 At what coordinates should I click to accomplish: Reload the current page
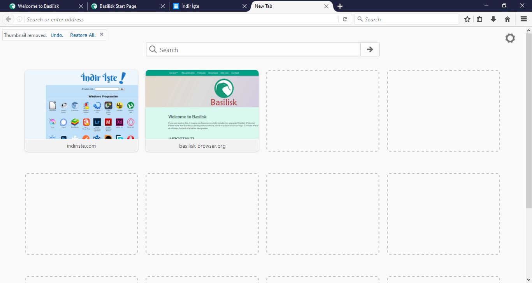point(345,19)
